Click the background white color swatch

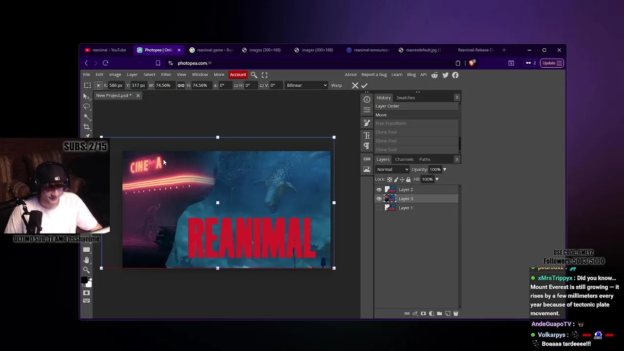pyautogui.click(x=88, y=284)
